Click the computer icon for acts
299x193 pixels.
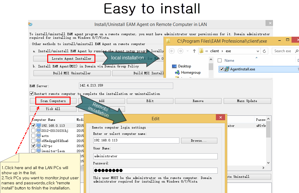click(39, 136)
